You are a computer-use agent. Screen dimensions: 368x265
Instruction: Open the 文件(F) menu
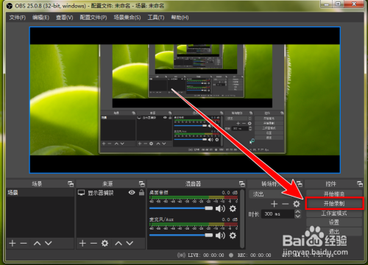point(18,18)
